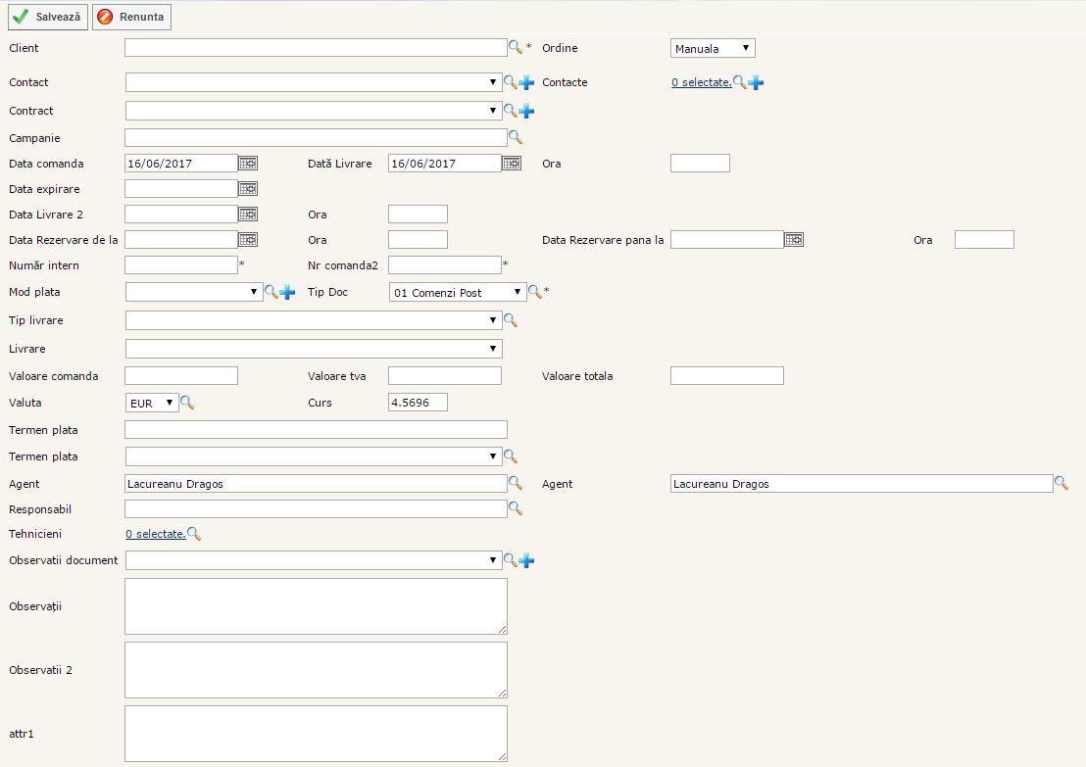Image resolution: width=1086 pixels, height=767 pixels.
Task: Open calendar picker for Data comanda
Action: (x=248, y=164)
